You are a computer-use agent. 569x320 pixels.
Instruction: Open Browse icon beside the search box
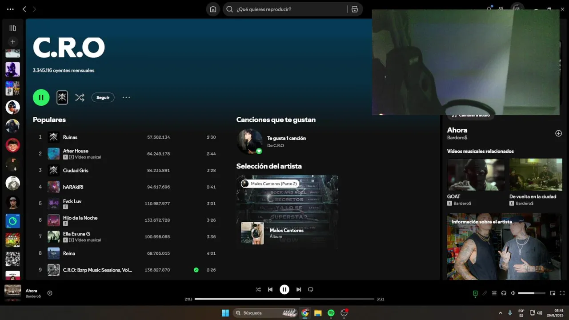point(355,9)
